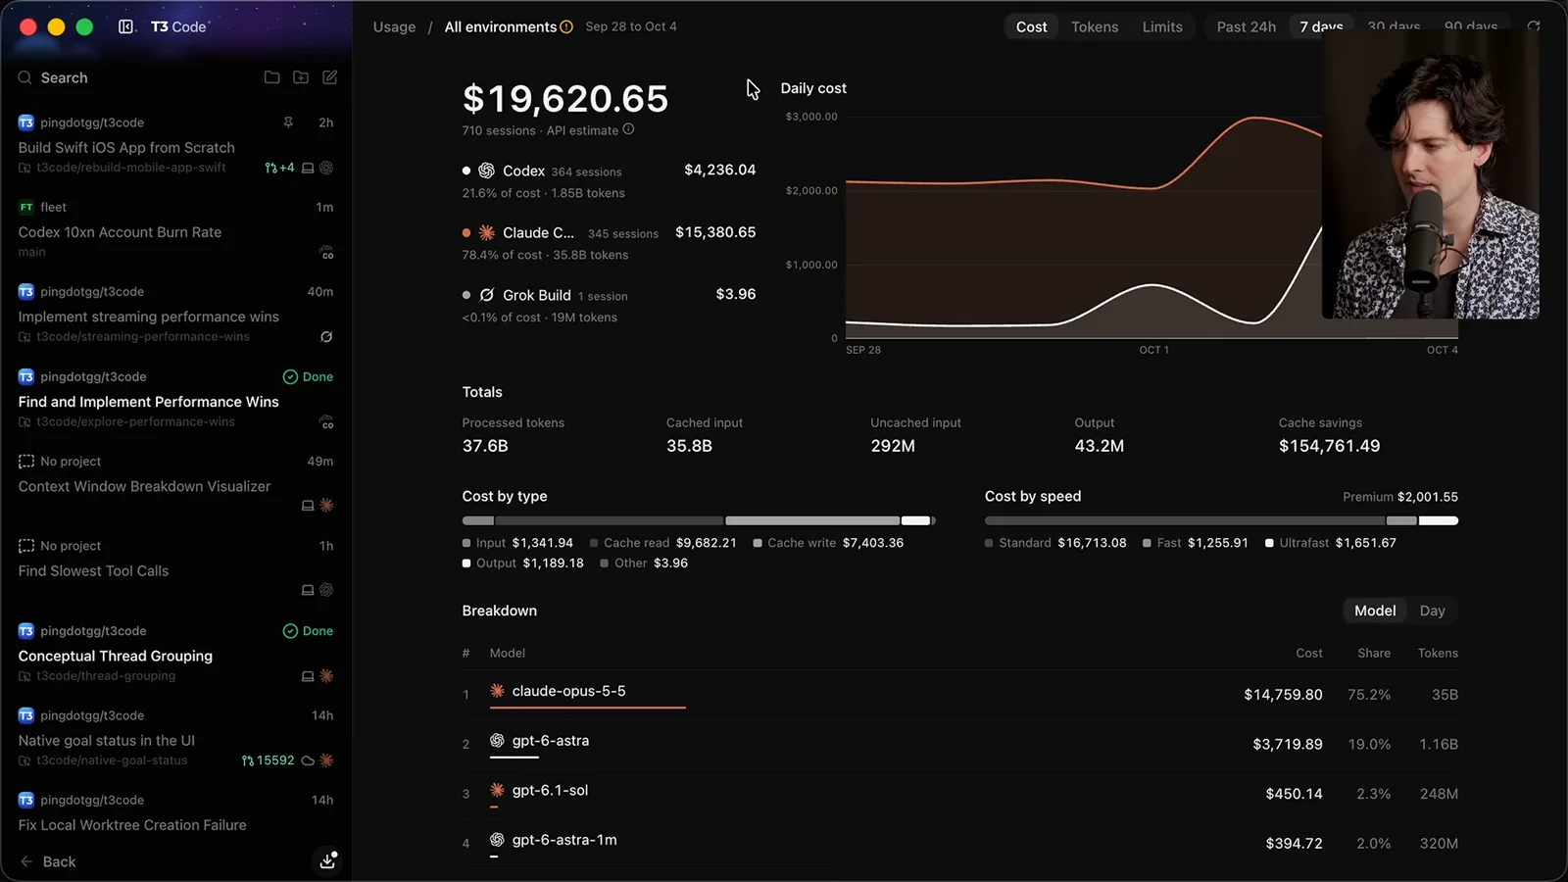Click the add-folder icon with plus sign

[x=301, y=77]
